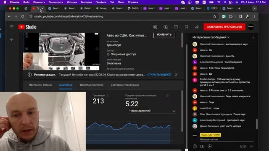End the stream with ЗАВЕРШИТЬ ТРАНСЛЯЦИЮ button
The width and height of the screenshot is (269, 151).
(224, 27)
